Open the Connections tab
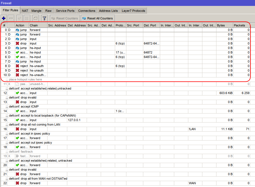This screenshot has height=187, width=255. 87,11
